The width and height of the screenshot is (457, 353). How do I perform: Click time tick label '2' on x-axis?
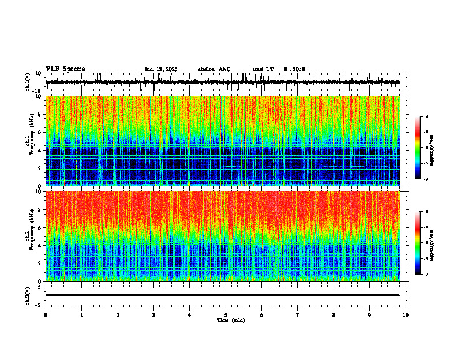pos(118,315)
